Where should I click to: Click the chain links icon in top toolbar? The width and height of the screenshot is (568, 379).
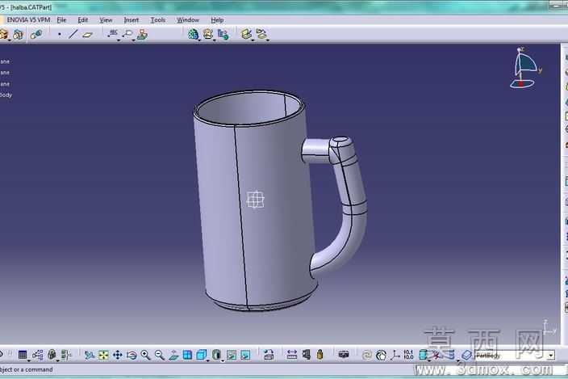click(x=36, y=35)
